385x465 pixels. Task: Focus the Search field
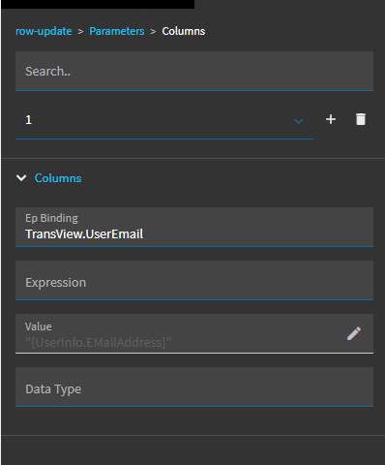pyautogui.click(x=194, y=71)
